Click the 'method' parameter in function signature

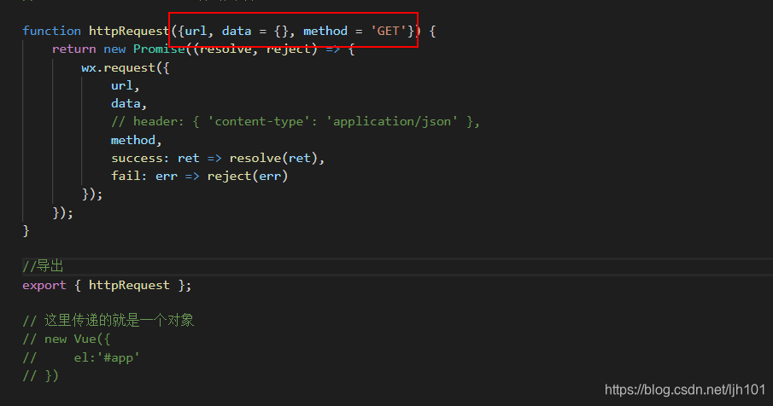coord(325,31)
